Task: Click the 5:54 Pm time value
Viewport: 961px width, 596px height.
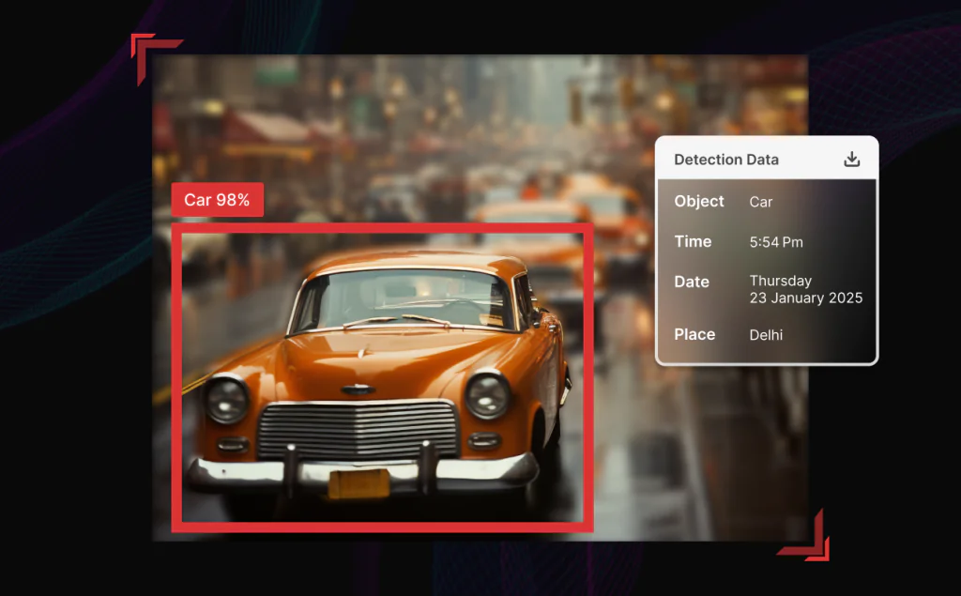Action: (x=776, y=242)
